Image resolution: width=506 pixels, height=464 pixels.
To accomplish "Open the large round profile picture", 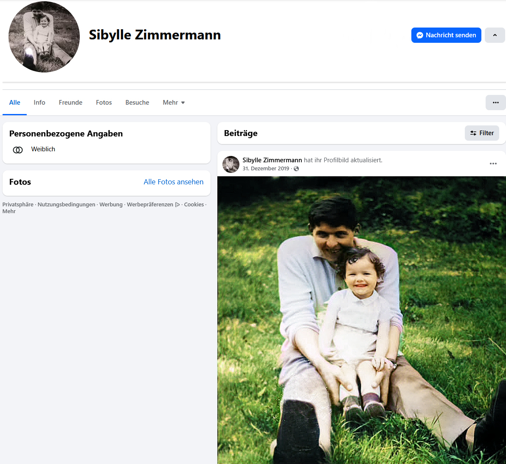I will coord(44,37).
